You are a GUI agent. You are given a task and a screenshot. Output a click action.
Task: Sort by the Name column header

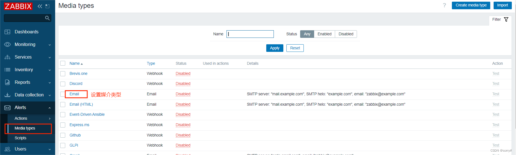[74, 64]
